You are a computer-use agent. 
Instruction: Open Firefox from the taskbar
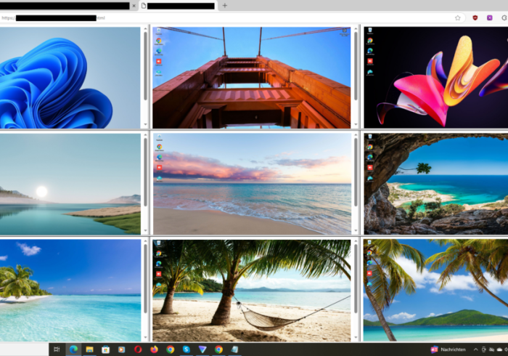pyautogui.click(x=154, y=349)
